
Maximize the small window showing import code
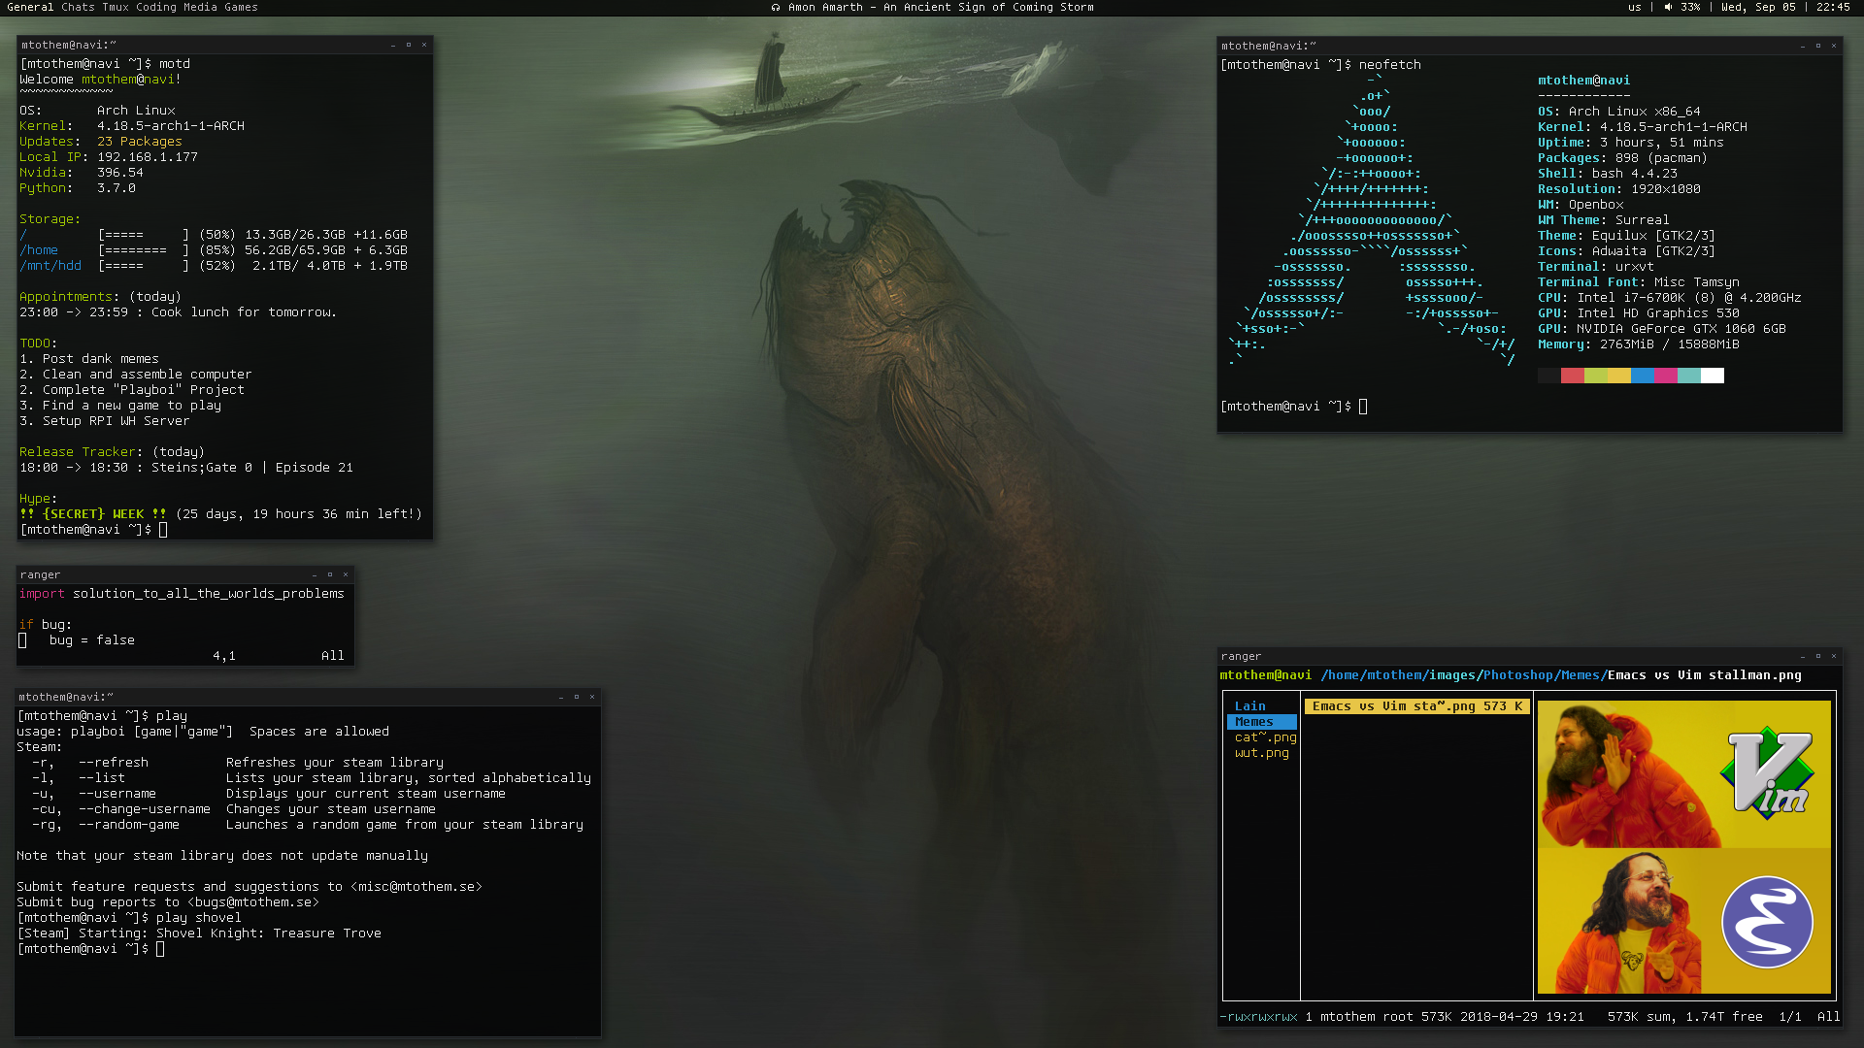coord(330,574)
